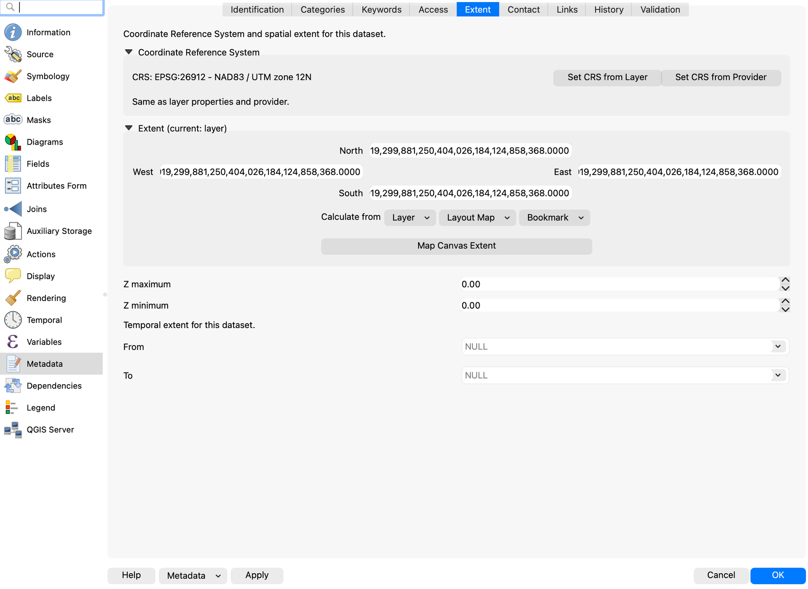Screen dimensions: 808x589
Task: Open the Calculate from Layer dropdown
Action: (410, 217)
